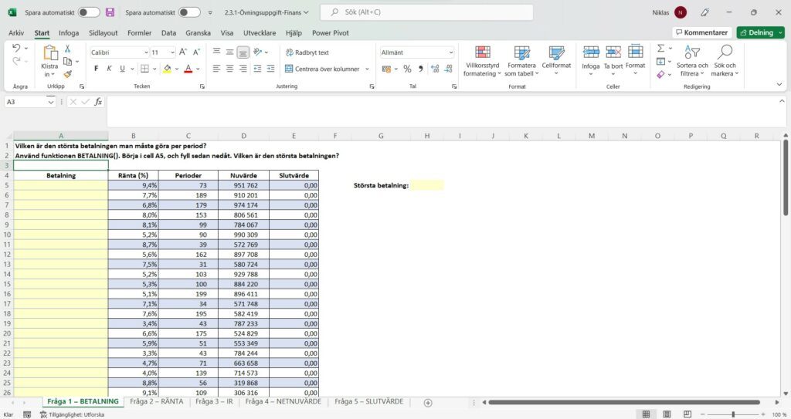The height and width of the screenshot is (419, 791).
Task: Open the Power Pivot tab
Action: click(x=331, y=32)
